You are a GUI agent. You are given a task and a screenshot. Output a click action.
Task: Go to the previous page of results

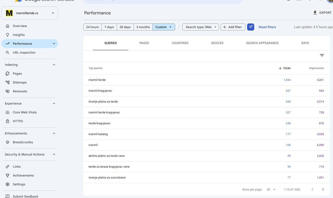[312, 189]
